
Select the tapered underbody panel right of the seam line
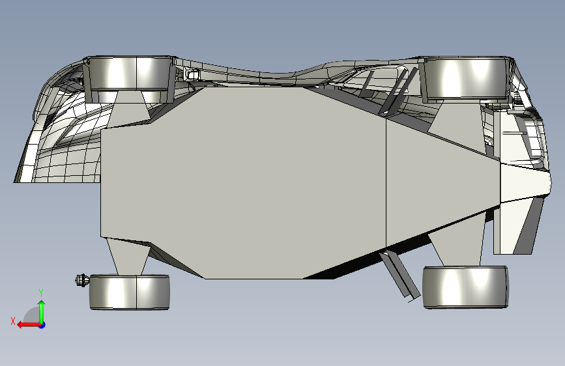[442, 184]
